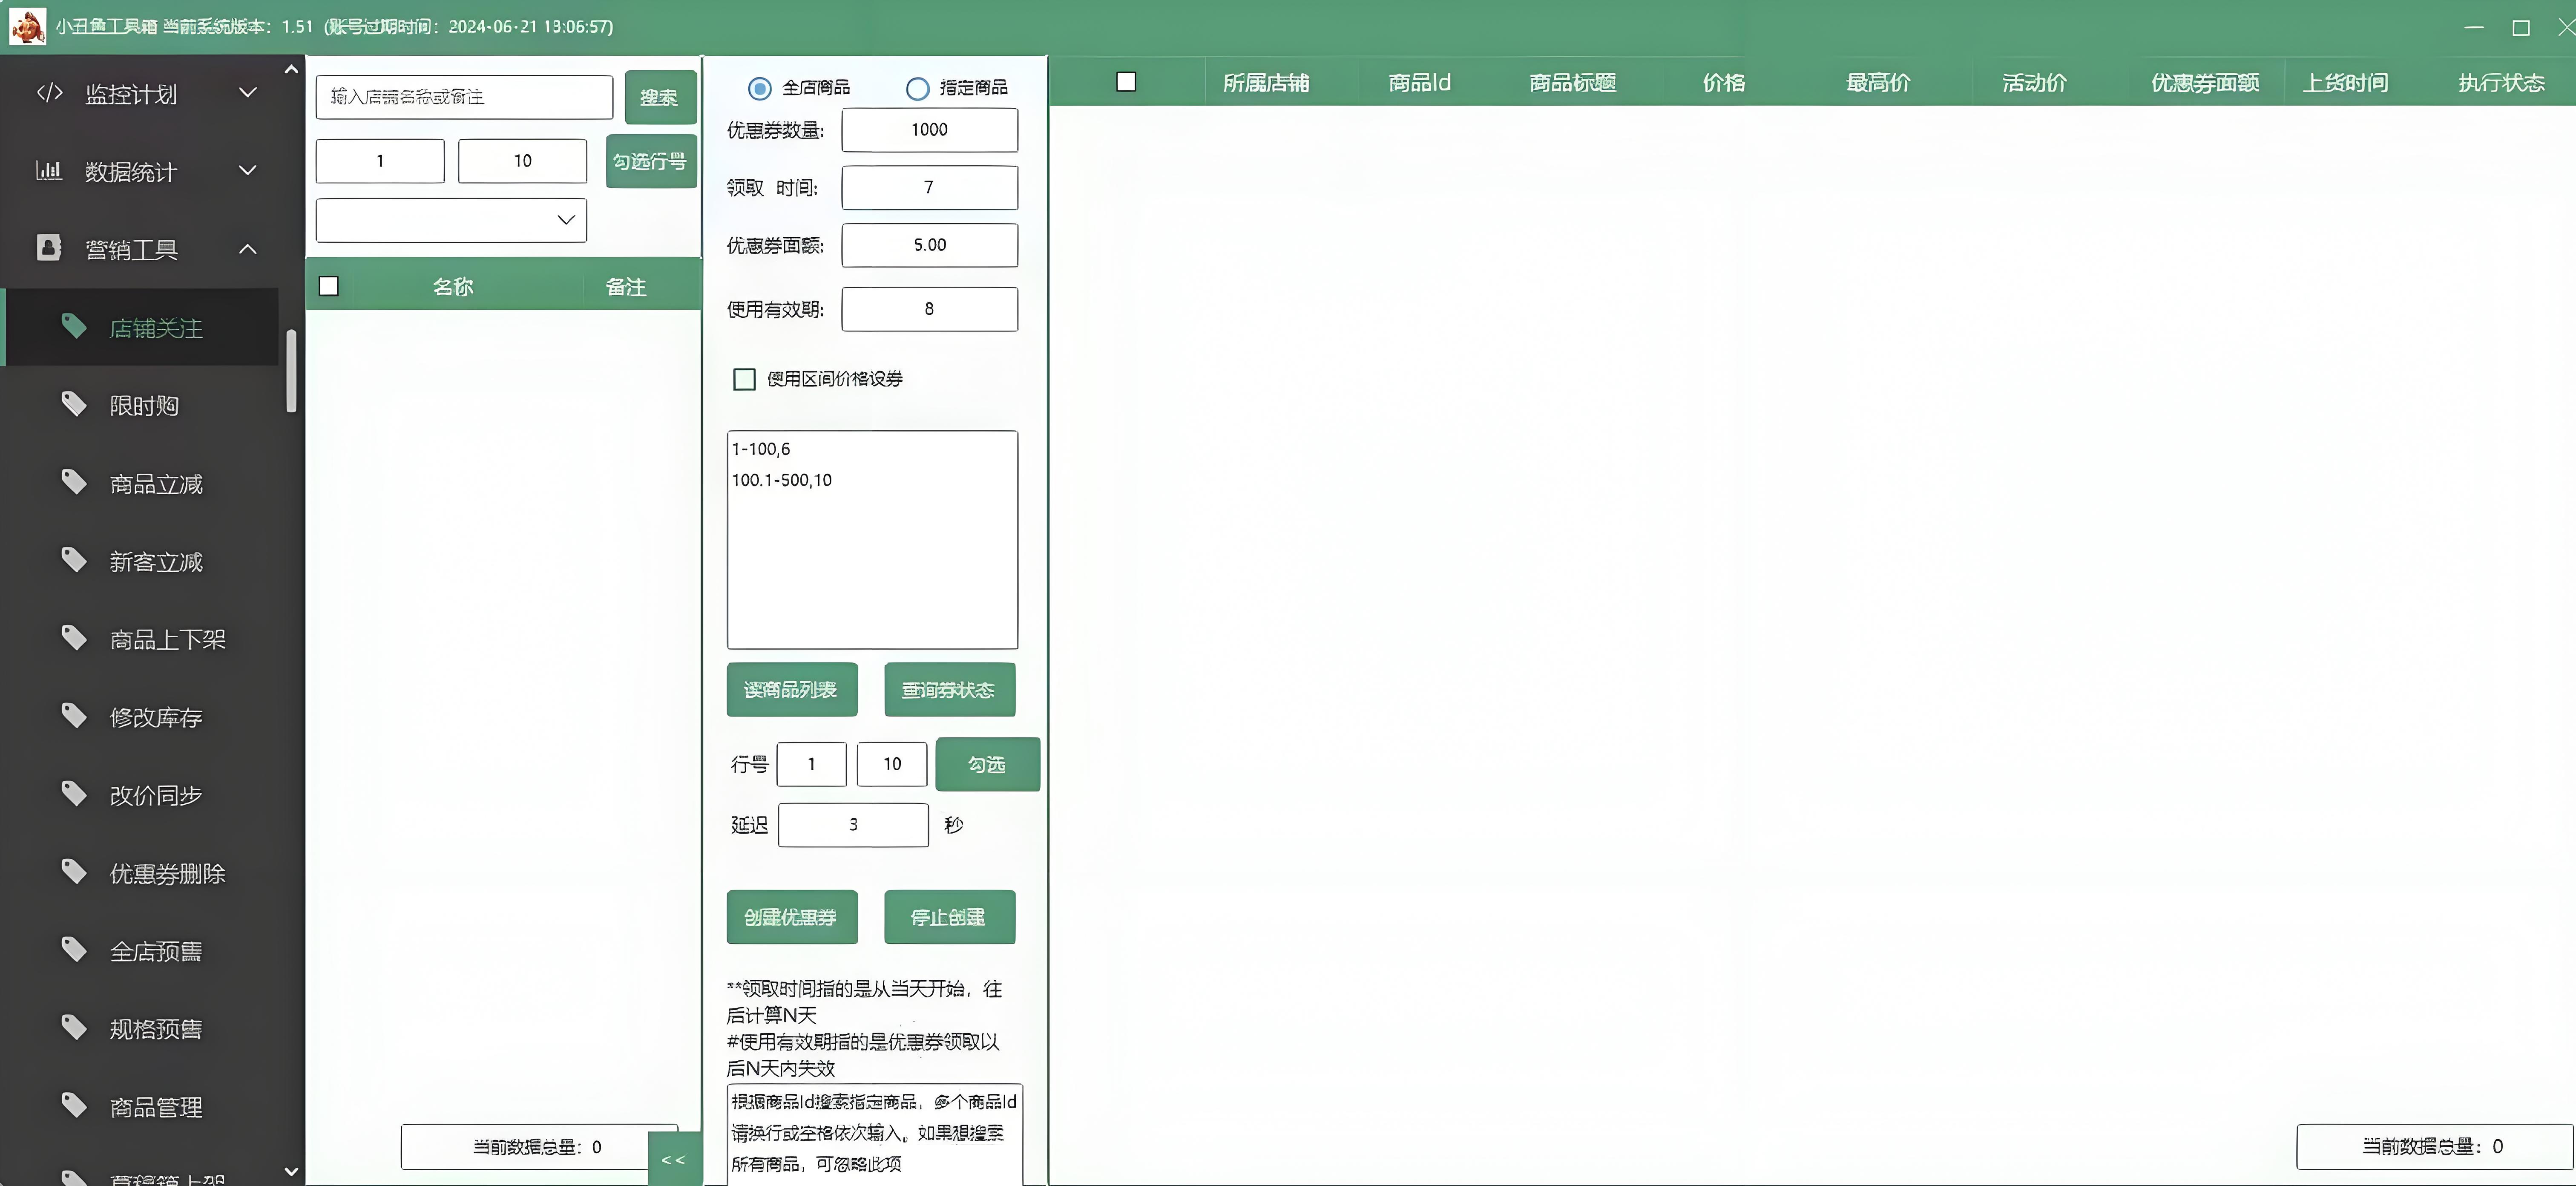Click the badge icon beside 营销工具
The image size is (2576, 1186).
point(49,248)
